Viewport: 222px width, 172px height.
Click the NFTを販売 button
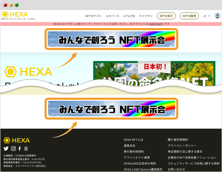coord(189,16)
